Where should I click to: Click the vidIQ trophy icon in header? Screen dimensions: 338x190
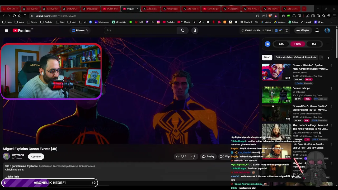(x=287, y=30)
